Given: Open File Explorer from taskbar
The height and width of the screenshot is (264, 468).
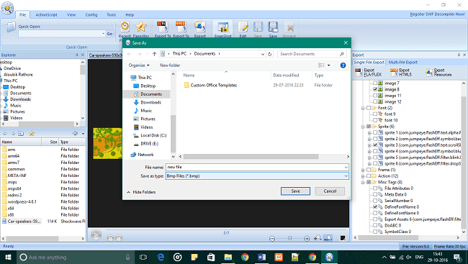Looking at the screenshot, I should [x=228, y=257].
